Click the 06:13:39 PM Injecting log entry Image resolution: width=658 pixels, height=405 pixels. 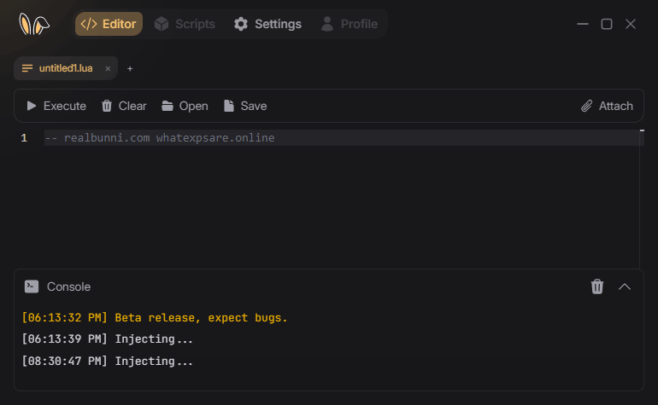108,339
